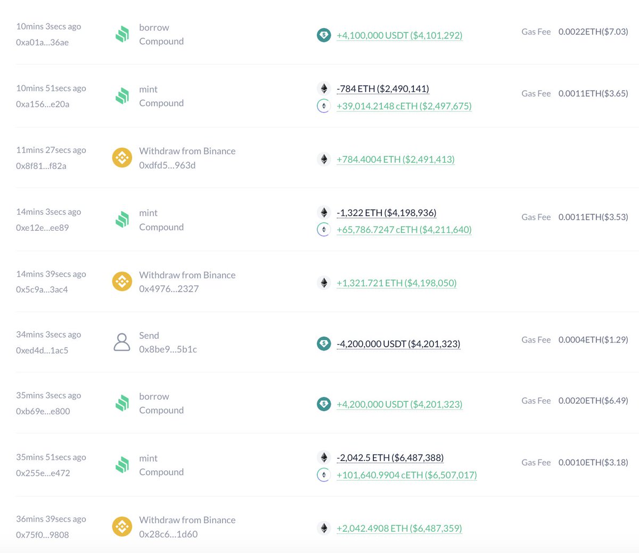
Task: Click the '10mins 3secs ago' timestamp
Action: (x=48, y=27)
